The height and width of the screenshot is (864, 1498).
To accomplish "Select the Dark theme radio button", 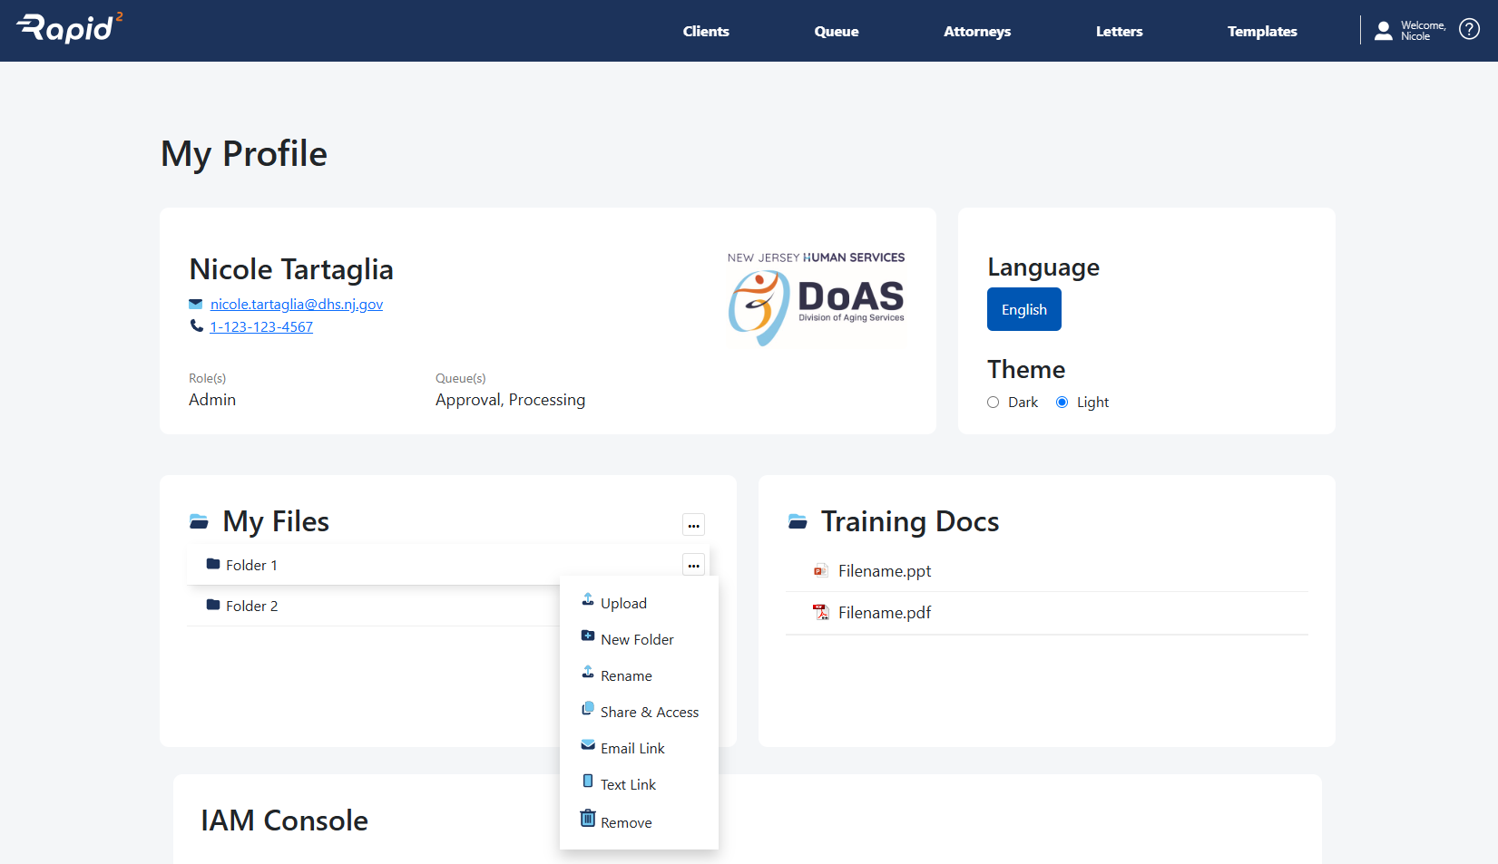I will (993, 403).
